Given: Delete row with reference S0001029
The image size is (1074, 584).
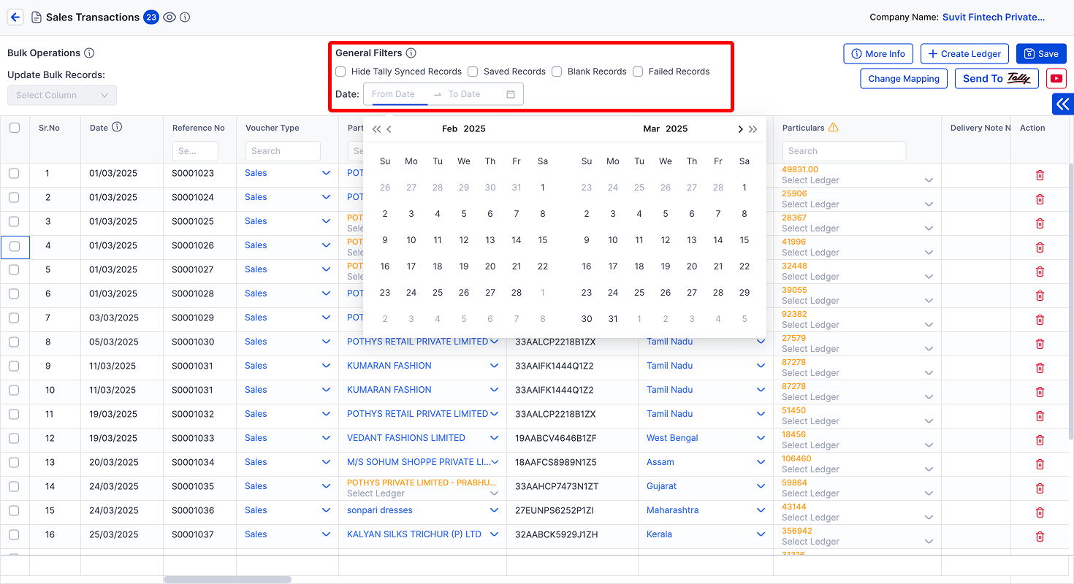Looking at the screenshot, I should 1040,320.
